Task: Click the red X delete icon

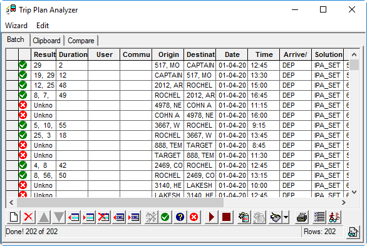Action: (x=29, y=217)
